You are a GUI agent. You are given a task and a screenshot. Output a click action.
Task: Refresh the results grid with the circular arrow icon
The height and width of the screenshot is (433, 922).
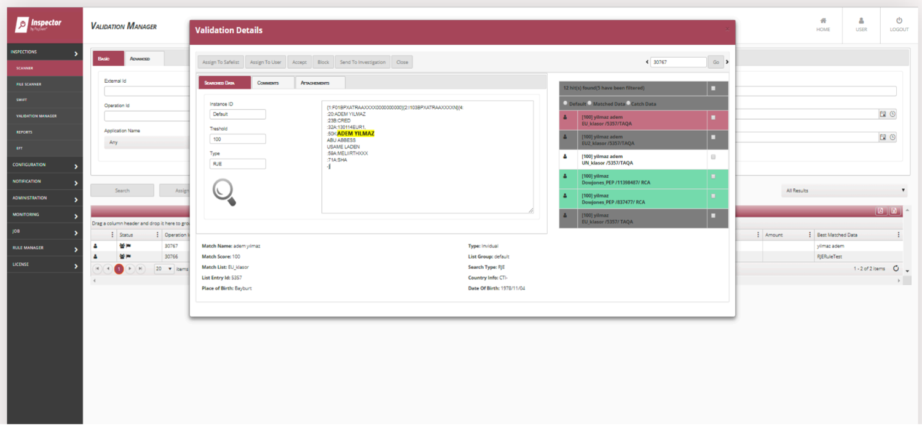(896, 268)
